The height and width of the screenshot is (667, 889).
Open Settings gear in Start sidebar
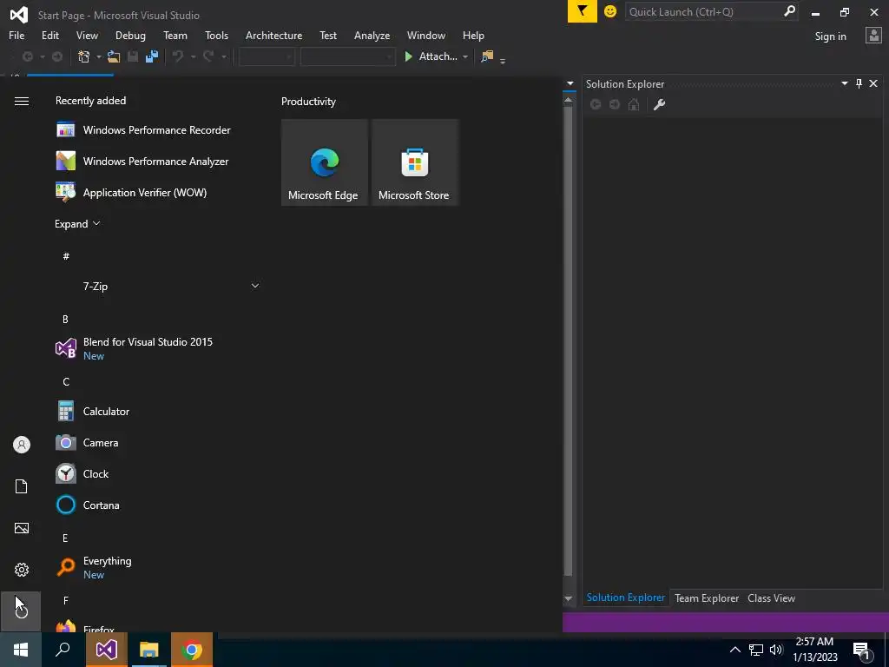[x=22, y=570]
